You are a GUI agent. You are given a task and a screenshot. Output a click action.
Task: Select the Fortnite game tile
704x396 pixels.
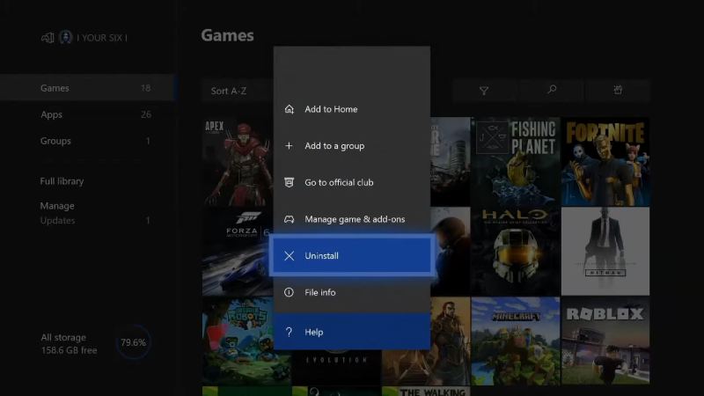coord(605,162)
